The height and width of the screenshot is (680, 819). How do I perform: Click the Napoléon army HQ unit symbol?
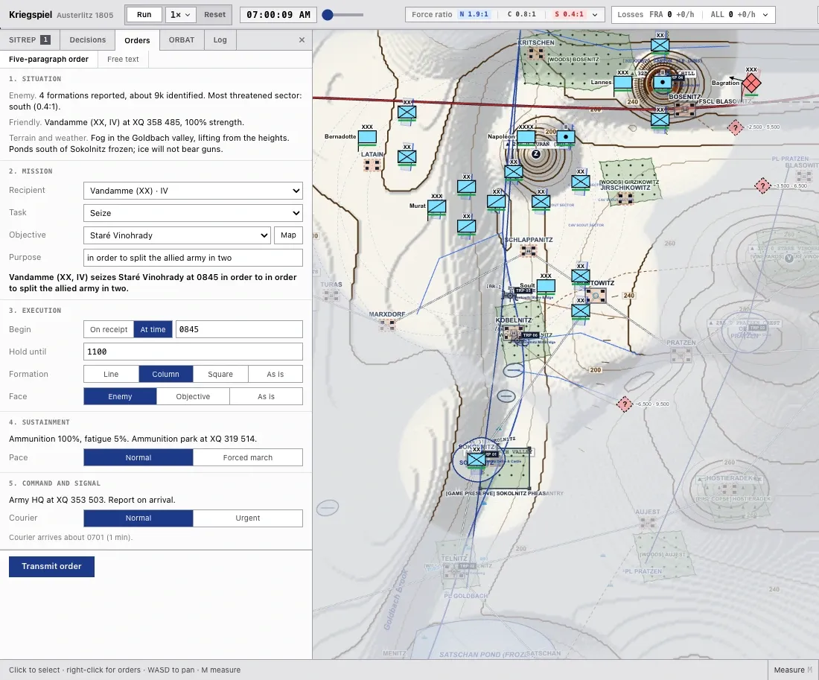[526, 138]
